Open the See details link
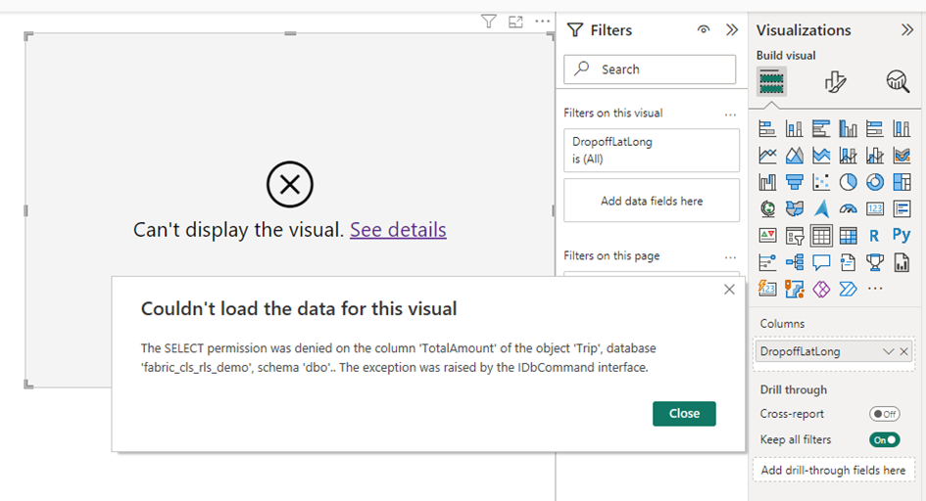Screen dimensions: 926x501 pyautogui.click(x=398, y=230)
